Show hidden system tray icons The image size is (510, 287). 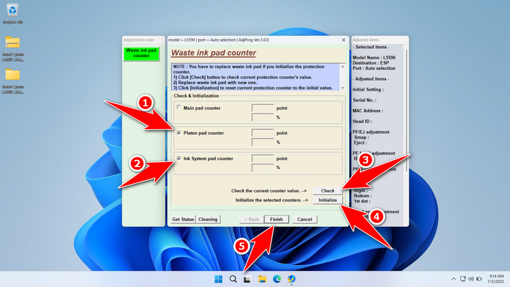tap(454, 279)
